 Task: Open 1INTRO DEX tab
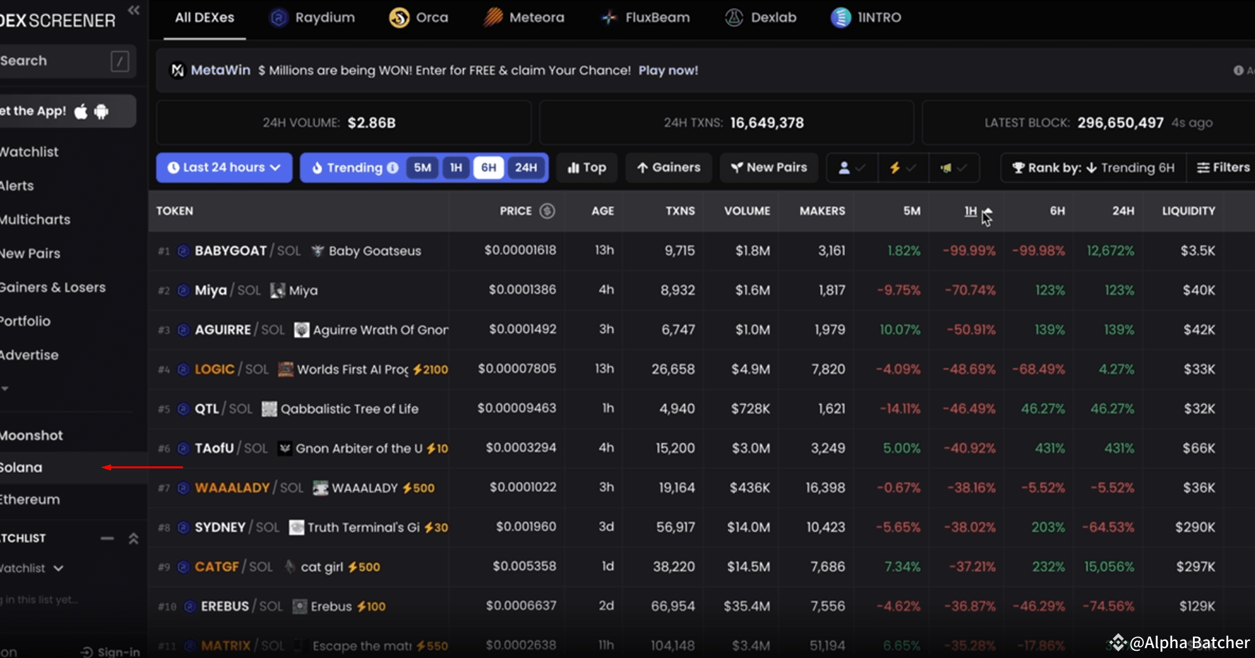[866, 18]
